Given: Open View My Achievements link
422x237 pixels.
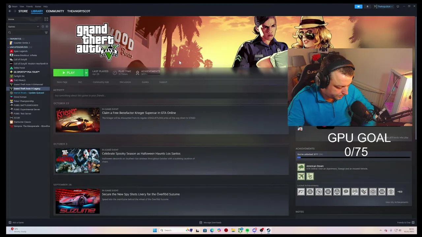Looking at the screenshot, I should point(397,202).
